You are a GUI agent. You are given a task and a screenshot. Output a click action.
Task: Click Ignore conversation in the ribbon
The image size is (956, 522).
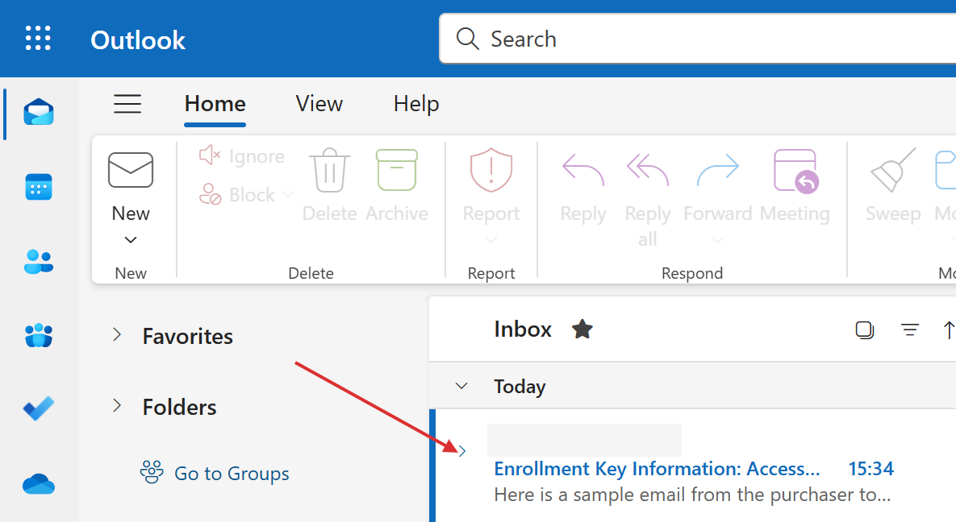[x=242, y=156]
